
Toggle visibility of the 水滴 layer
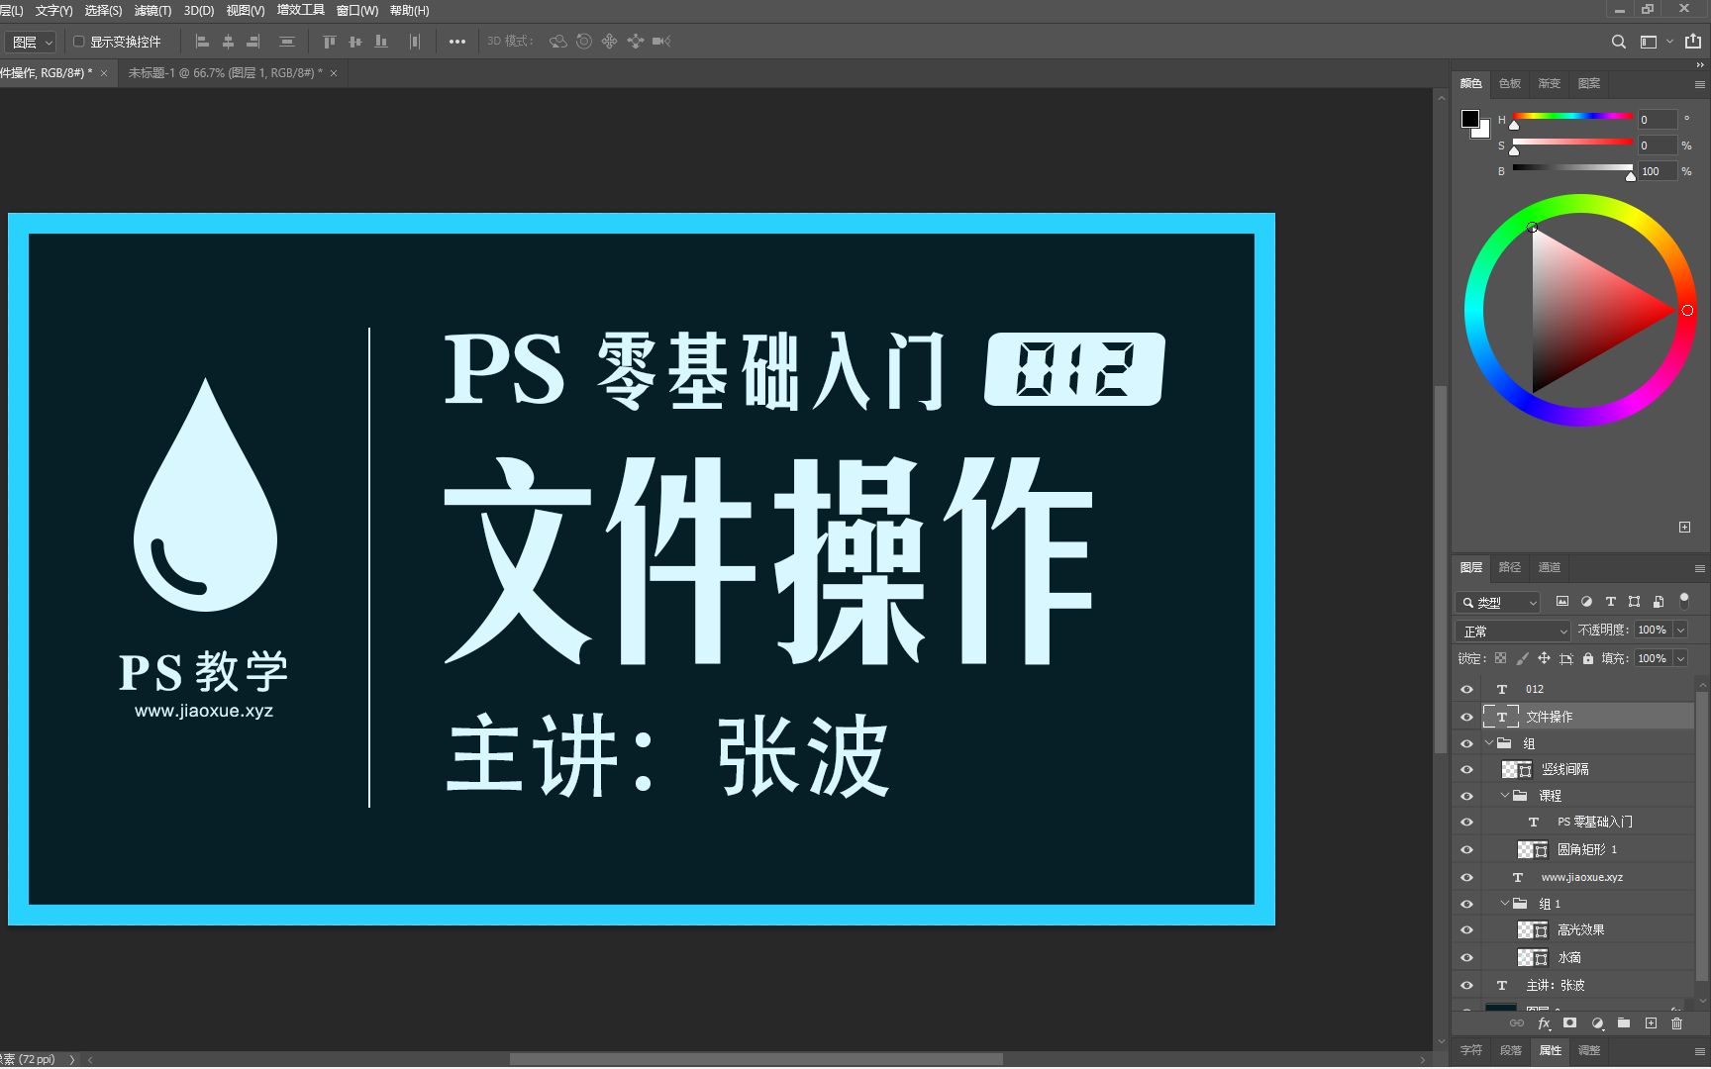tap(1466, 957)
